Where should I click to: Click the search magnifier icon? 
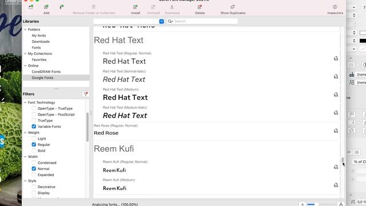click(x=170, y=21)
